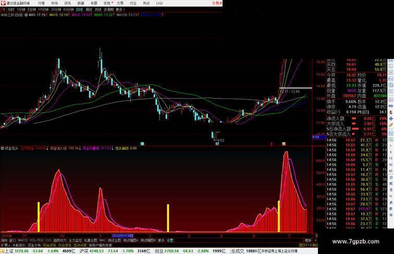Select the 月 monthly period icon in sidebar
The width and height of the screenshot is (394, 254).
(391, 190)
